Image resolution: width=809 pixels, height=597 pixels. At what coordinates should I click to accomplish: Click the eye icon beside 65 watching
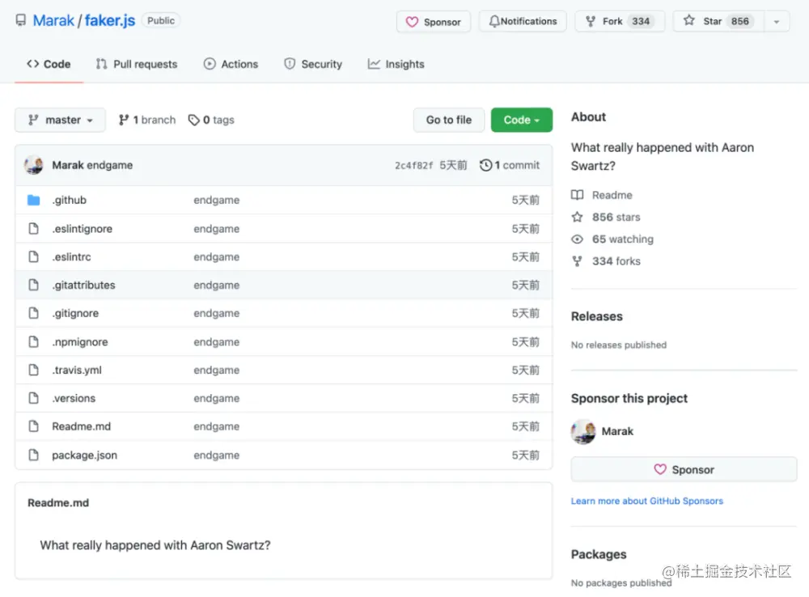point(578,239)
